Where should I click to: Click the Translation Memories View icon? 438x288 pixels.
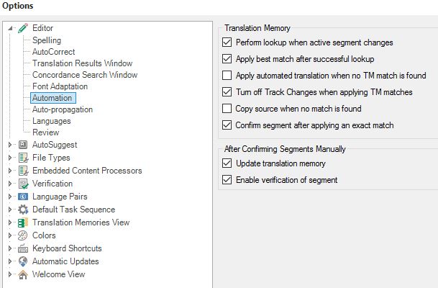pyautogui.click(x=23, y=222)
